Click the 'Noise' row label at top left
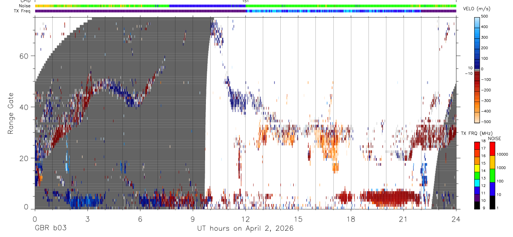Viewport: 513px width, 237px height. point(25,6)
